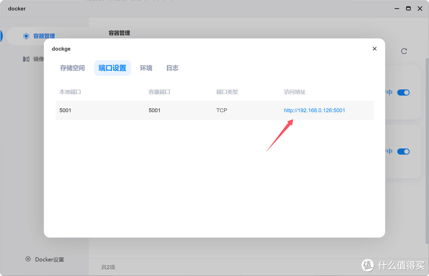Open link http://192.168.0.126:5001
This screenshot has width=429, height=276.
[314, 110]
